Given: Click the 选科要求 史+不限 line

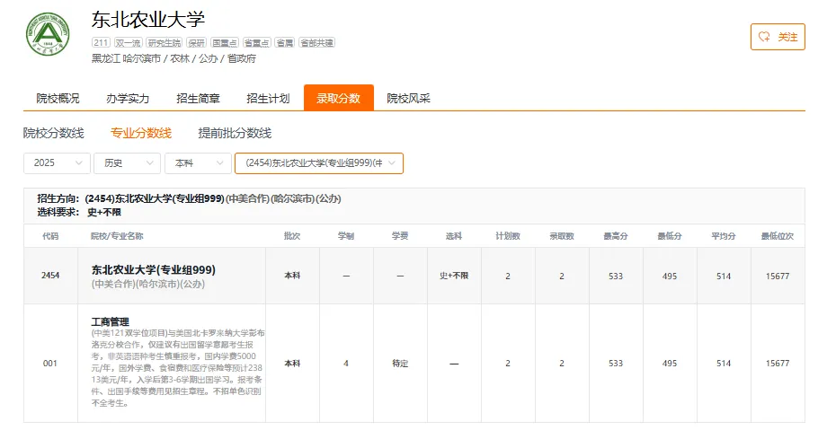Looking at the screenshot, I should [x=79, y=212].
